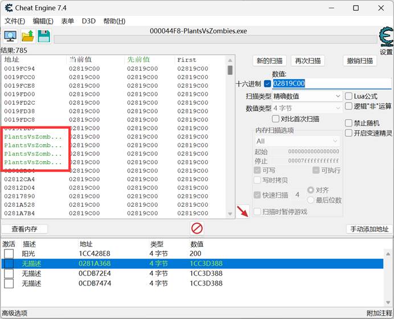Open the 文件(F) menu
This screenshot has width=394, height=319.
15,21
